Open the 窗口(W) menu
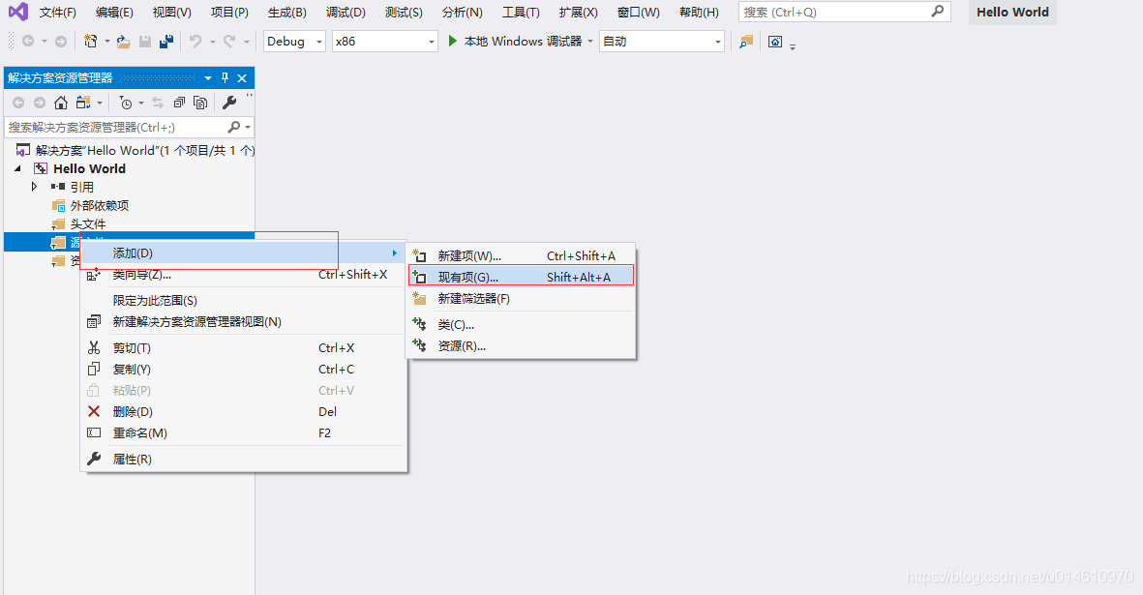 (638, 13)
